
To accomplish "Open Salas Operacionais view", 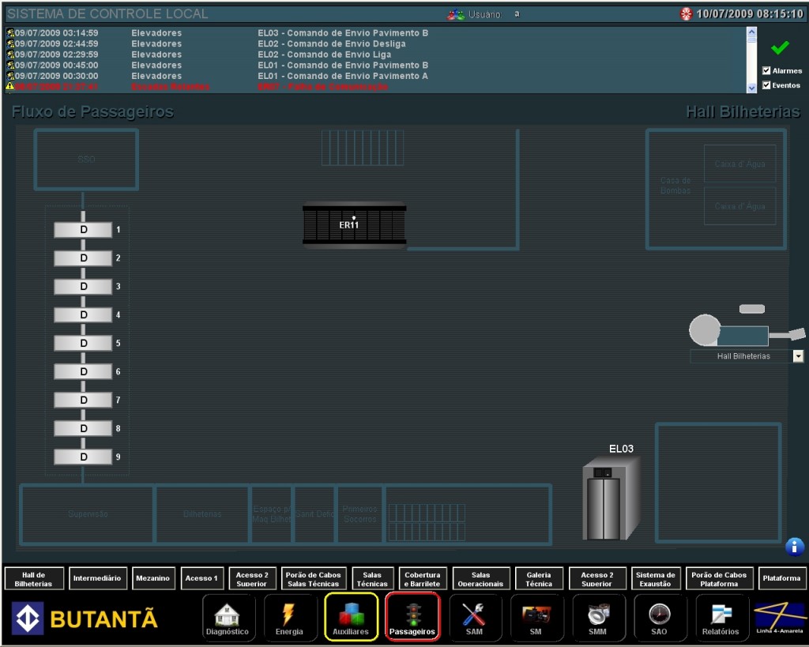I will click(480, 579).
